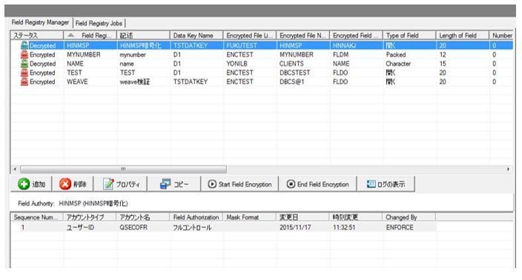The image size is (522, 280).
Task: Click the ログの表示 show log button
Action: (x=386, y=184)
